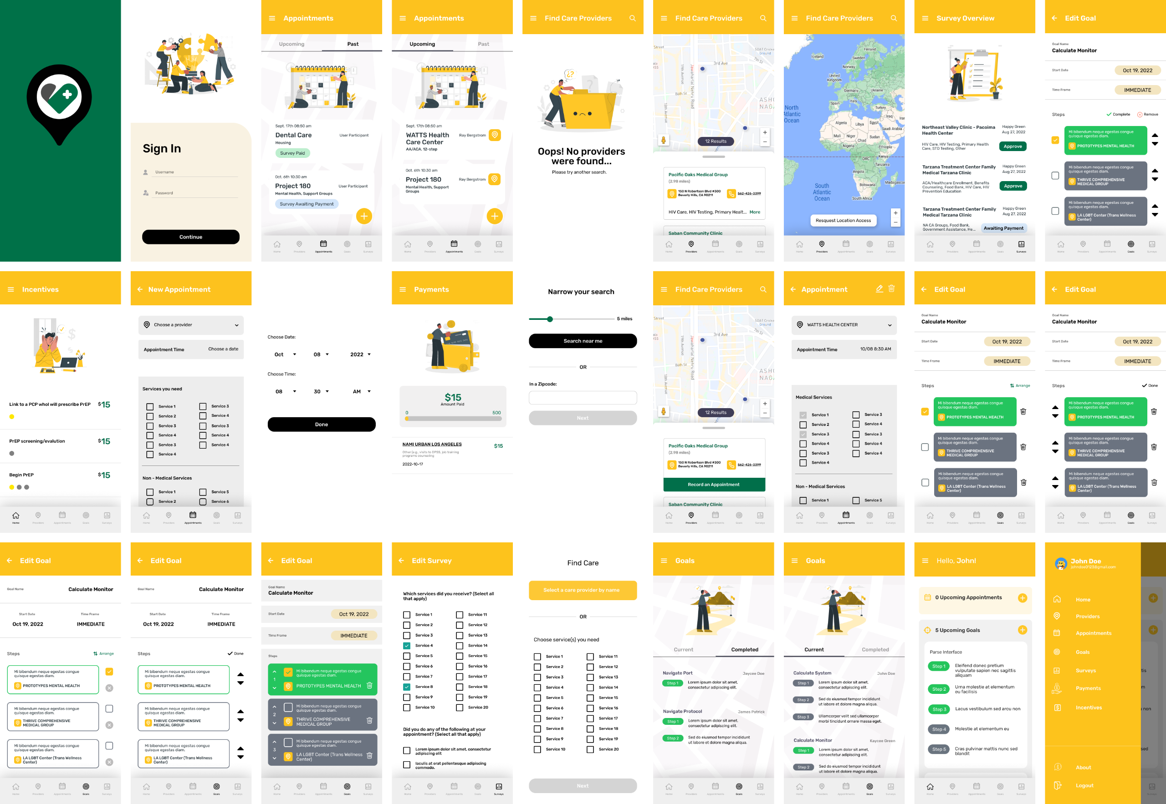
Task: Choose Logout in the side drawer menu
Action: pos(1084,785)
